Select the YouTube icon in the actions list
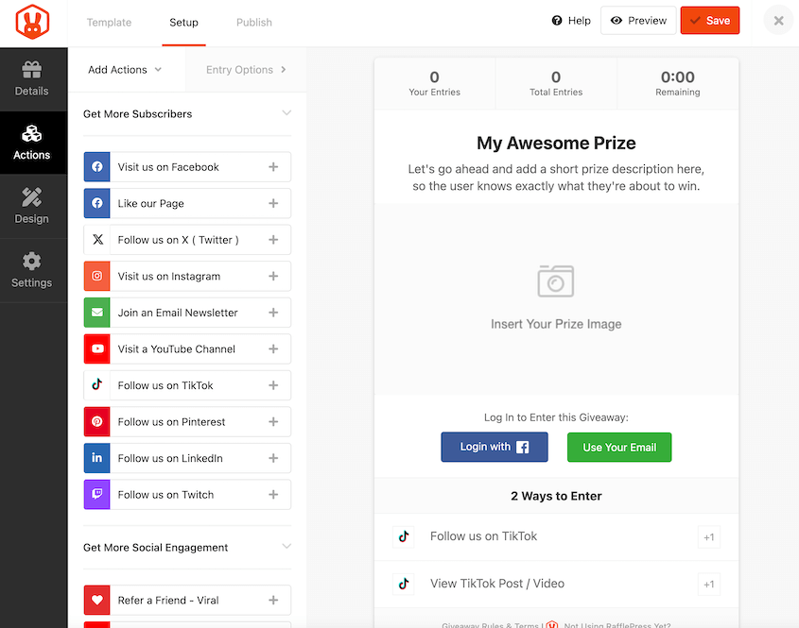 (x=96, y=348)
